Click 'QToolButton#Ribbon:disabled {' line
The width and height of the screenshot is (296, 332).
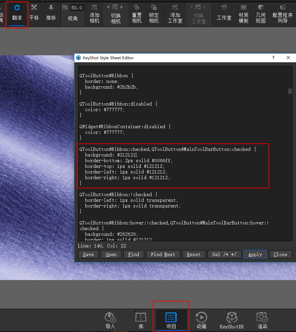point(118,104)
